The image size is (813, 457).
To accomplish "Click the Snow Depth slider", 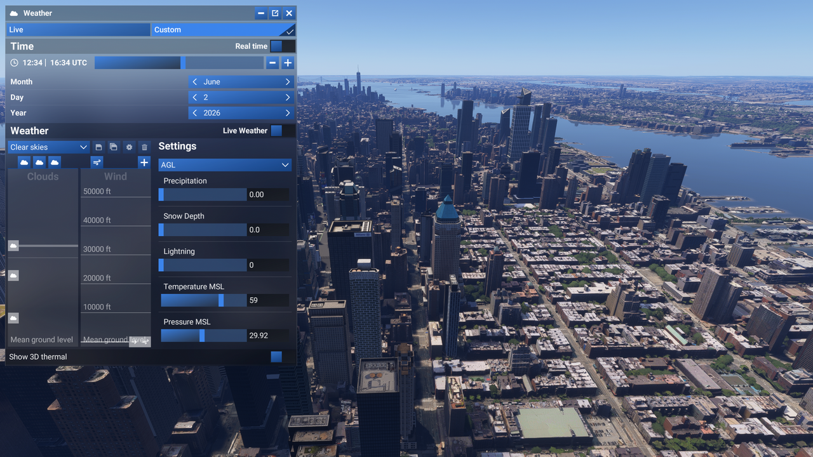I will coord(203,230).
